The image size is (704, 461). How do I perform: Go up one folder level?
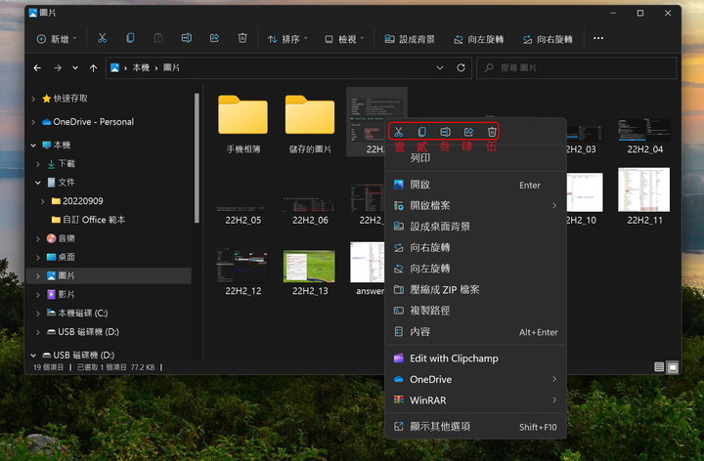[x=94, y=67]
